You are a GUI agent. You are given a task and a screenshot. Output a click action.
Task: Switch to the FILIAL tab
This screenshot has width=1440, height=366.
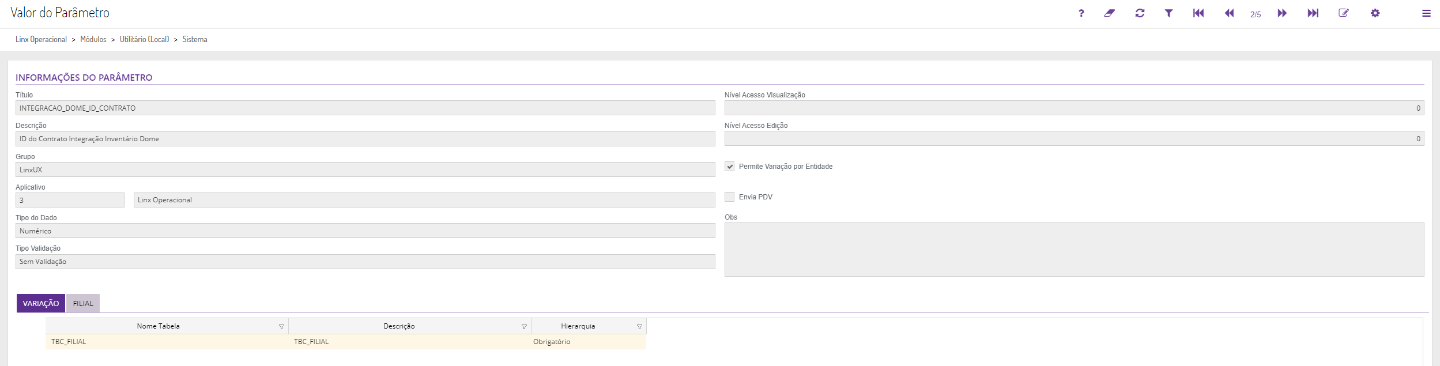tap(83, 304)
